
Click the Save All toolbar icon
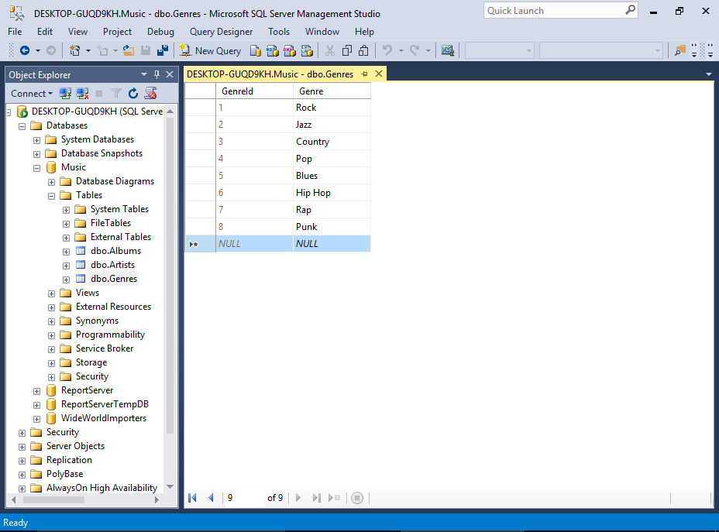click(163, 50)
